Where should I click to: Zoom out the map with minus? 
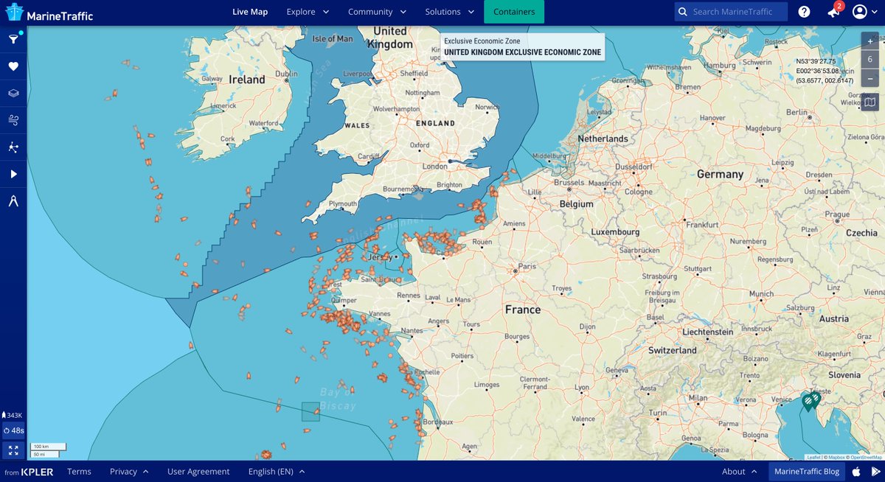pyautogui.click(x=870, y=77)
